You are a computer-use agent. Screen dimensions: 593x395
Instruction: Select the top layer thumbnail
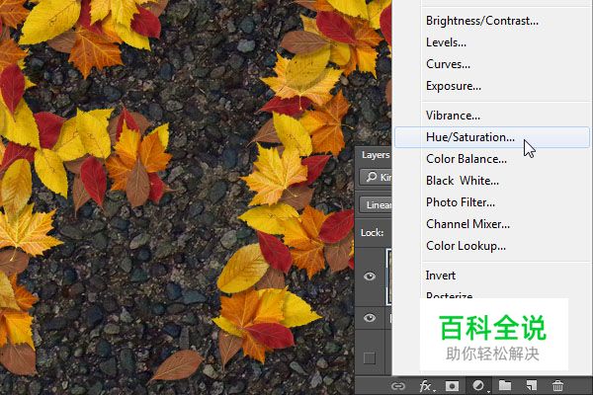(388, 276)
